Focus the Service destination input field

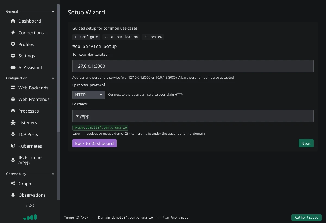point(193,66)
